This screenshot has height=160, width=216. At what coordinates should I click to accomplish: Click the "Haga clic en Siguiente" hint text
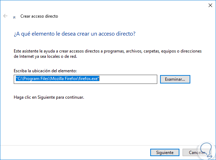(49, 96)
